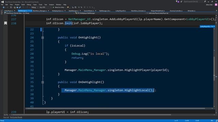Open the Find Symbol Results panel tab
This screenshot has height=122, width=218.
click(16, 118)
